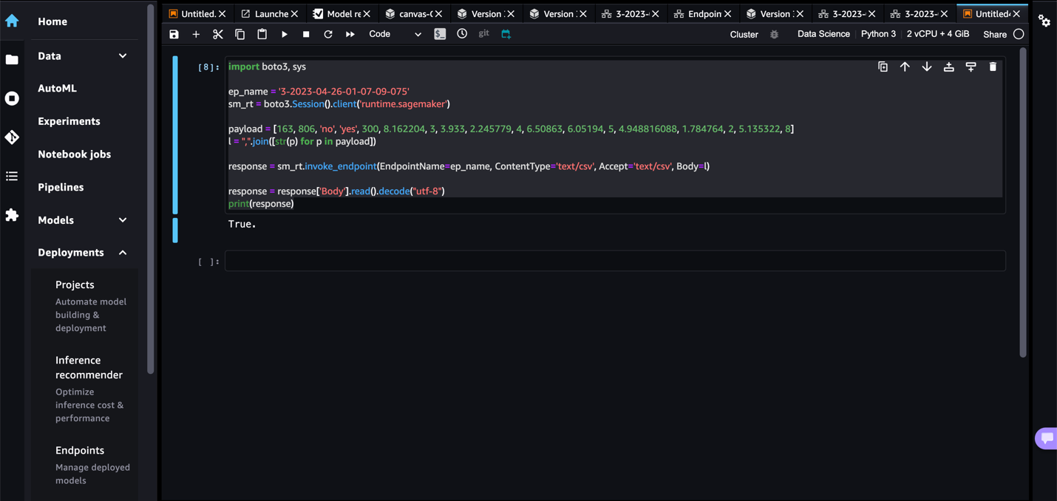Cut the selected cell with scissors icon
Screen dimensions: 1057x501
point(217,35)
